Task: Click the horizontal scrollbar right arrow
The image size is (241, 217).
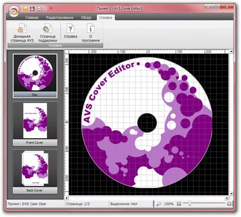Action: coord(227,198)
